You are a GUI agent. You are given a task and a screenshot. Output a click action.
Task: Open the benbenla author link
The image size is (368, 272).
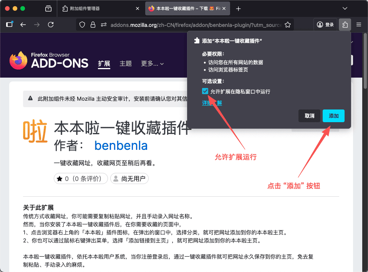(x=121, y=146)
